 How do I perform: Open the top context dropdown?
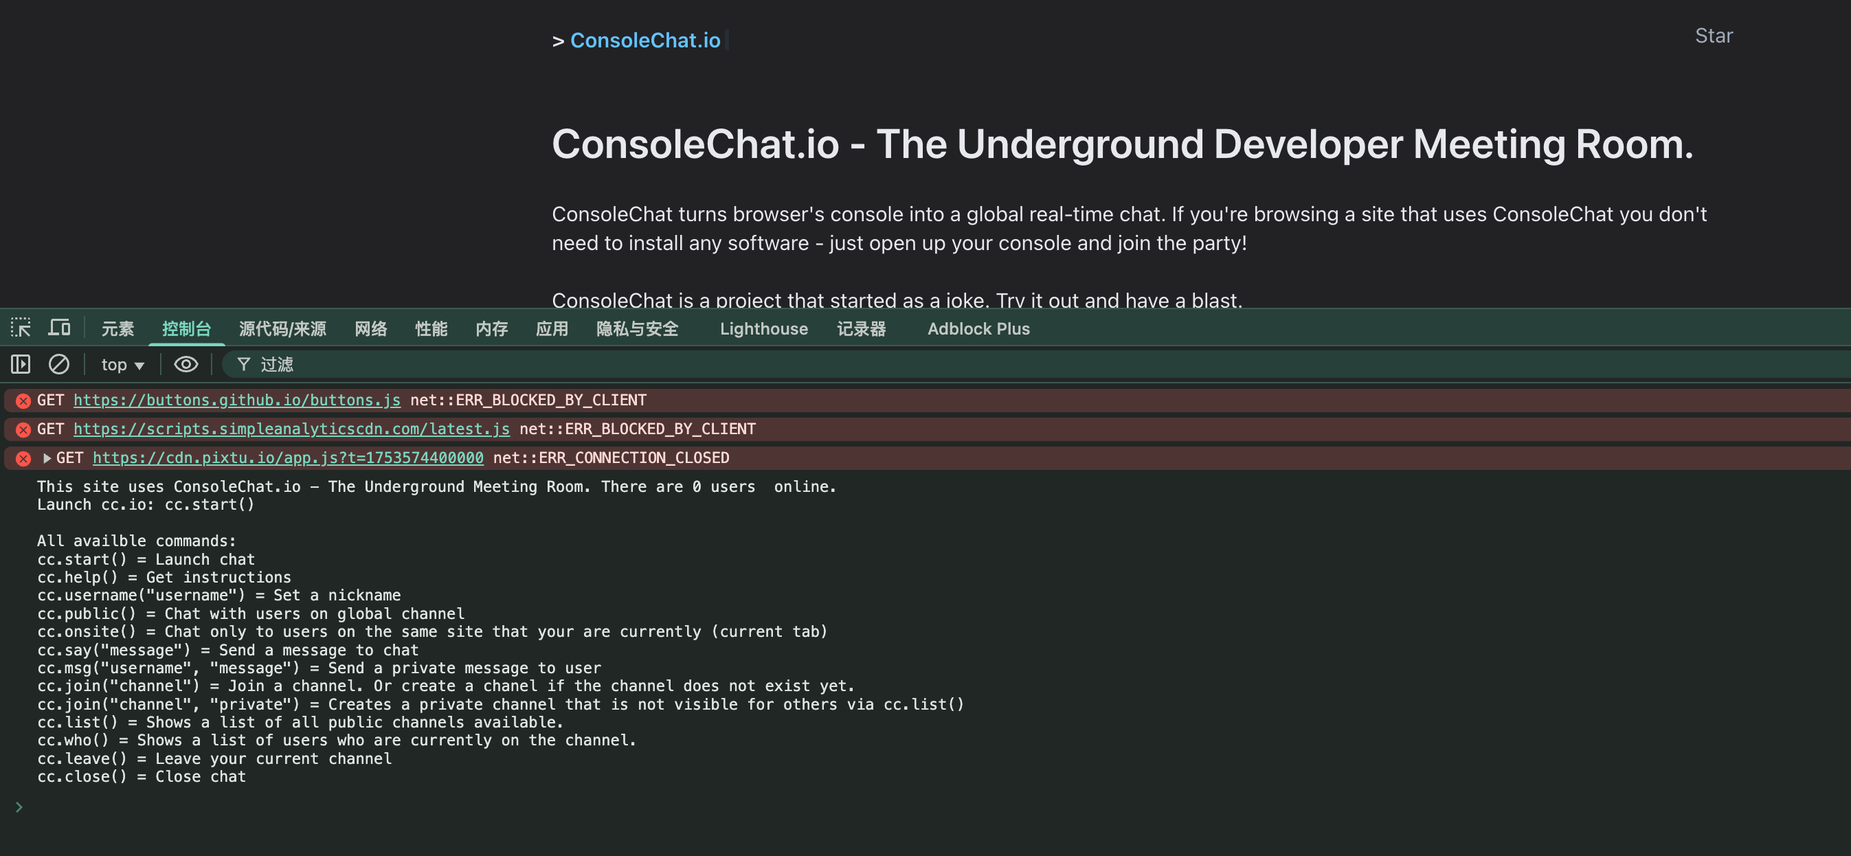[x=123, y=364]
